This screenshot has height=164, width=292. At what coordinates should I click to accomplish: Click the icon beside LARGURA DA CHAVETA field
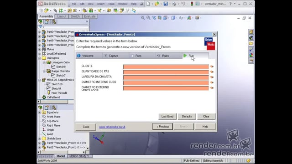[212, 77]
